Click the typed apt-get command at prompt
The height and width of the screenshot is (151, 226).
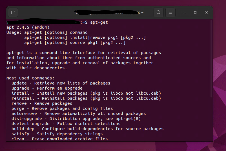pos(99,22)
